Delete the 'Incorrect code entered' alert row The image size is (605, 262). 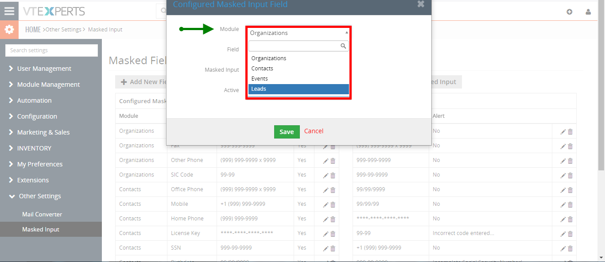click(570, 234)
